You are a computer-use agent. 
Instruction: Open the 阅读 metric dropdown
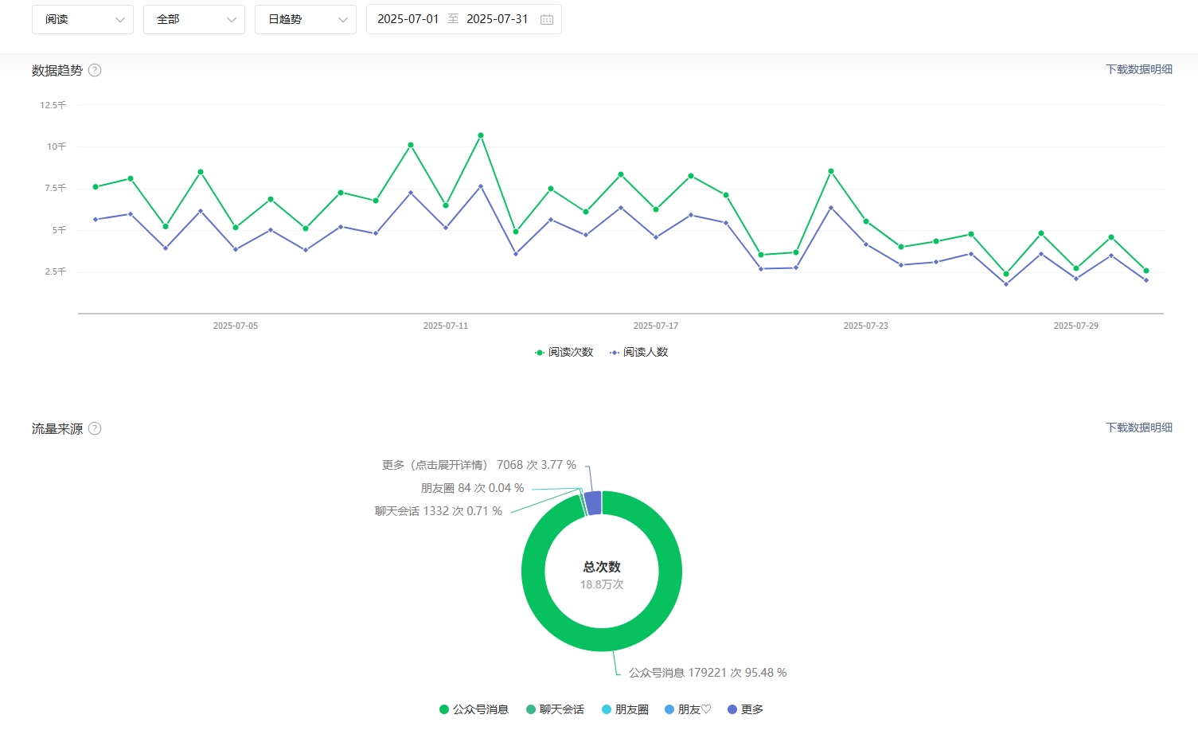(x=83, y=19)
